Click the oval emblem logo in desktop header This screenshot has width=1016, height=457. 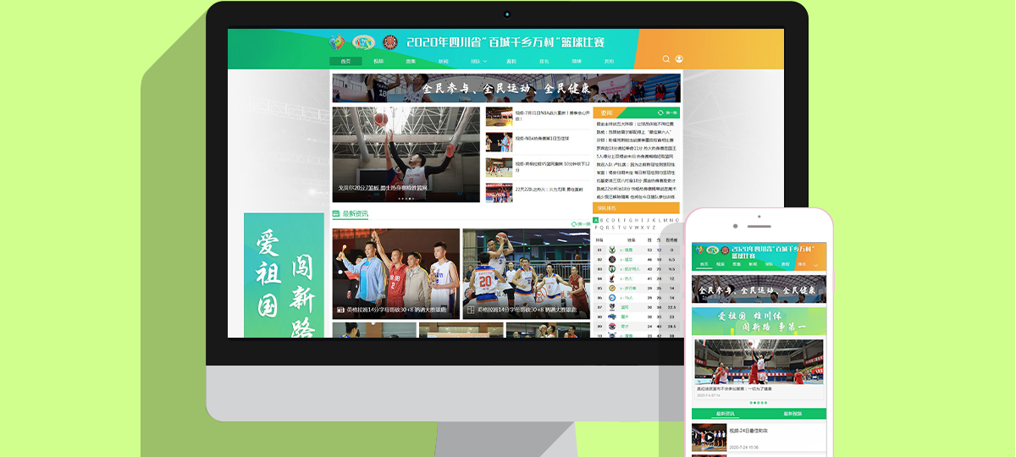tap(363, 41)
